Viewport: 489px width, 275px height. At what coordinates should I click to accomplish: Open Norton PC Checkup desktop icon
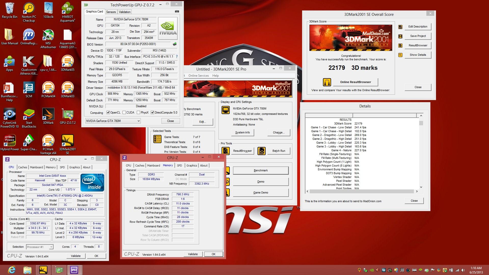click(x=29, y=12)
